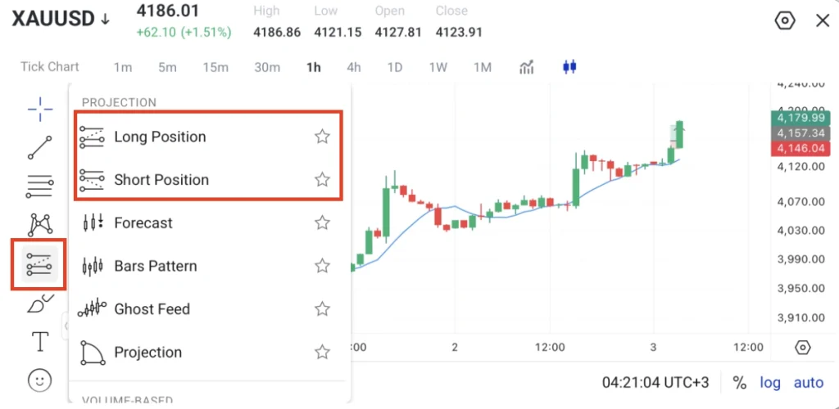
Task: Open the Fibonacci retracement tools group
Action: coord(40,187)
